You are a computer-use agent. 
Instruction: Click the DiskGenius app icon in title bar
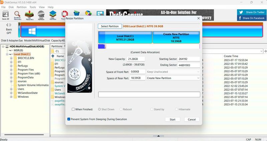(2, 2)
